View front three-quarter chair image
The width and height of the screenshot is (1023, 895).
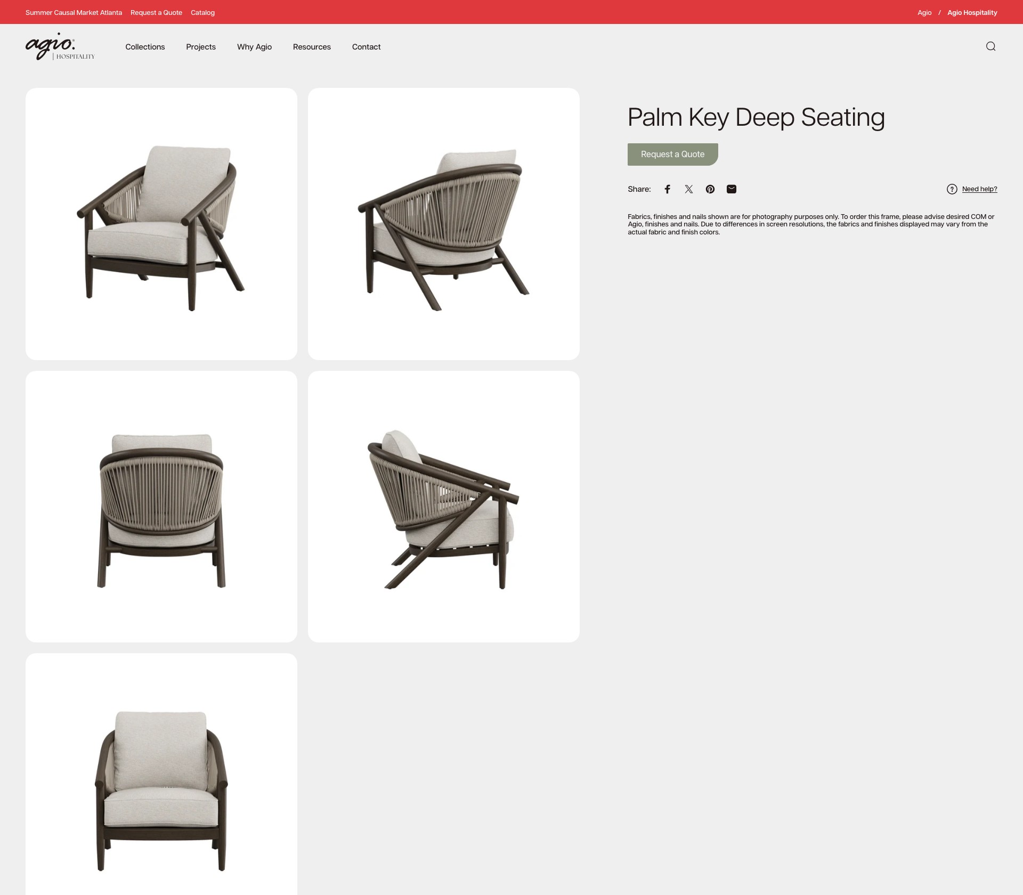pos(161,224)
